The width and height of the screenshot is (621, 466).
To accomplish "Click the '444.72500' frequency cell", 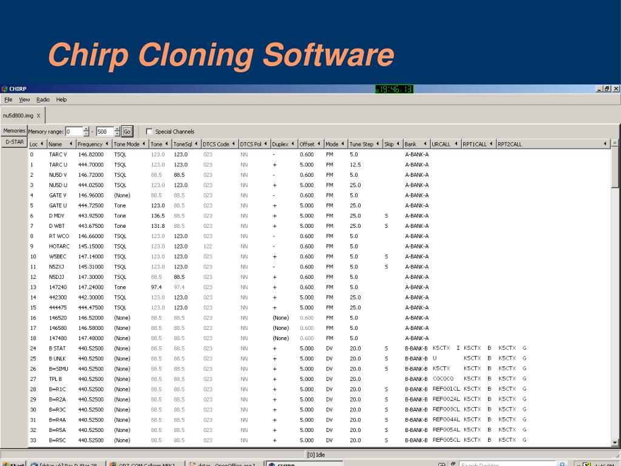I will coord(90,205).
